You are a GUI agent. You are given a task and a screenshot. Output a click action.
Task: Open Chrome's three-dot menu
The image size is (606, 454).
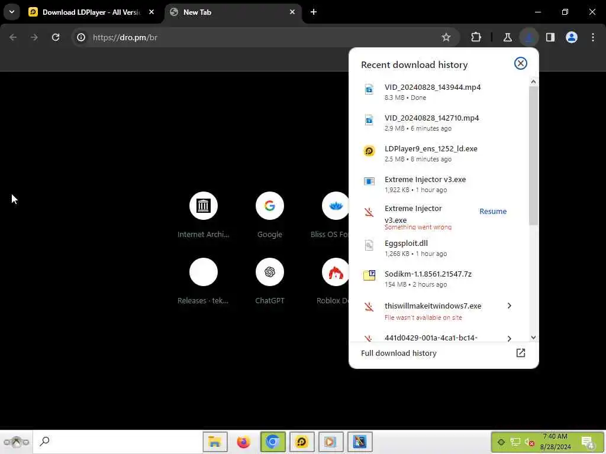pyautogui.click(x=593, y=37)
